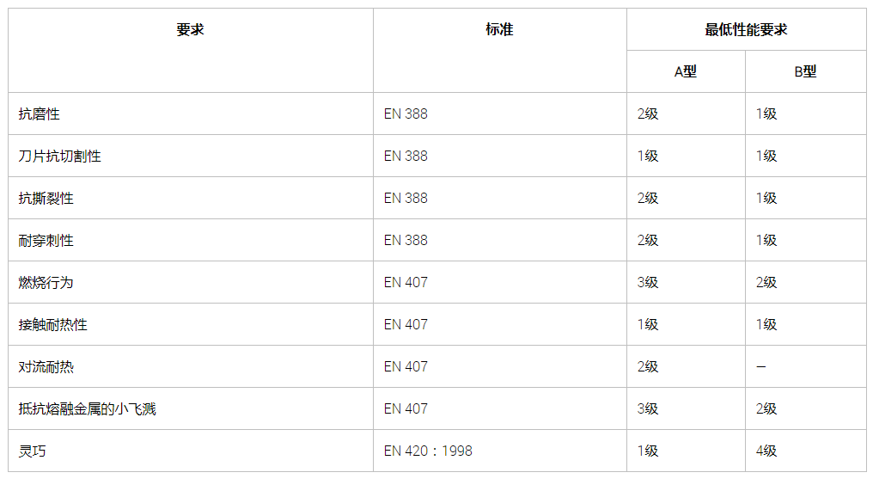Select the 抗撕裂性 cell

point(46,198)
